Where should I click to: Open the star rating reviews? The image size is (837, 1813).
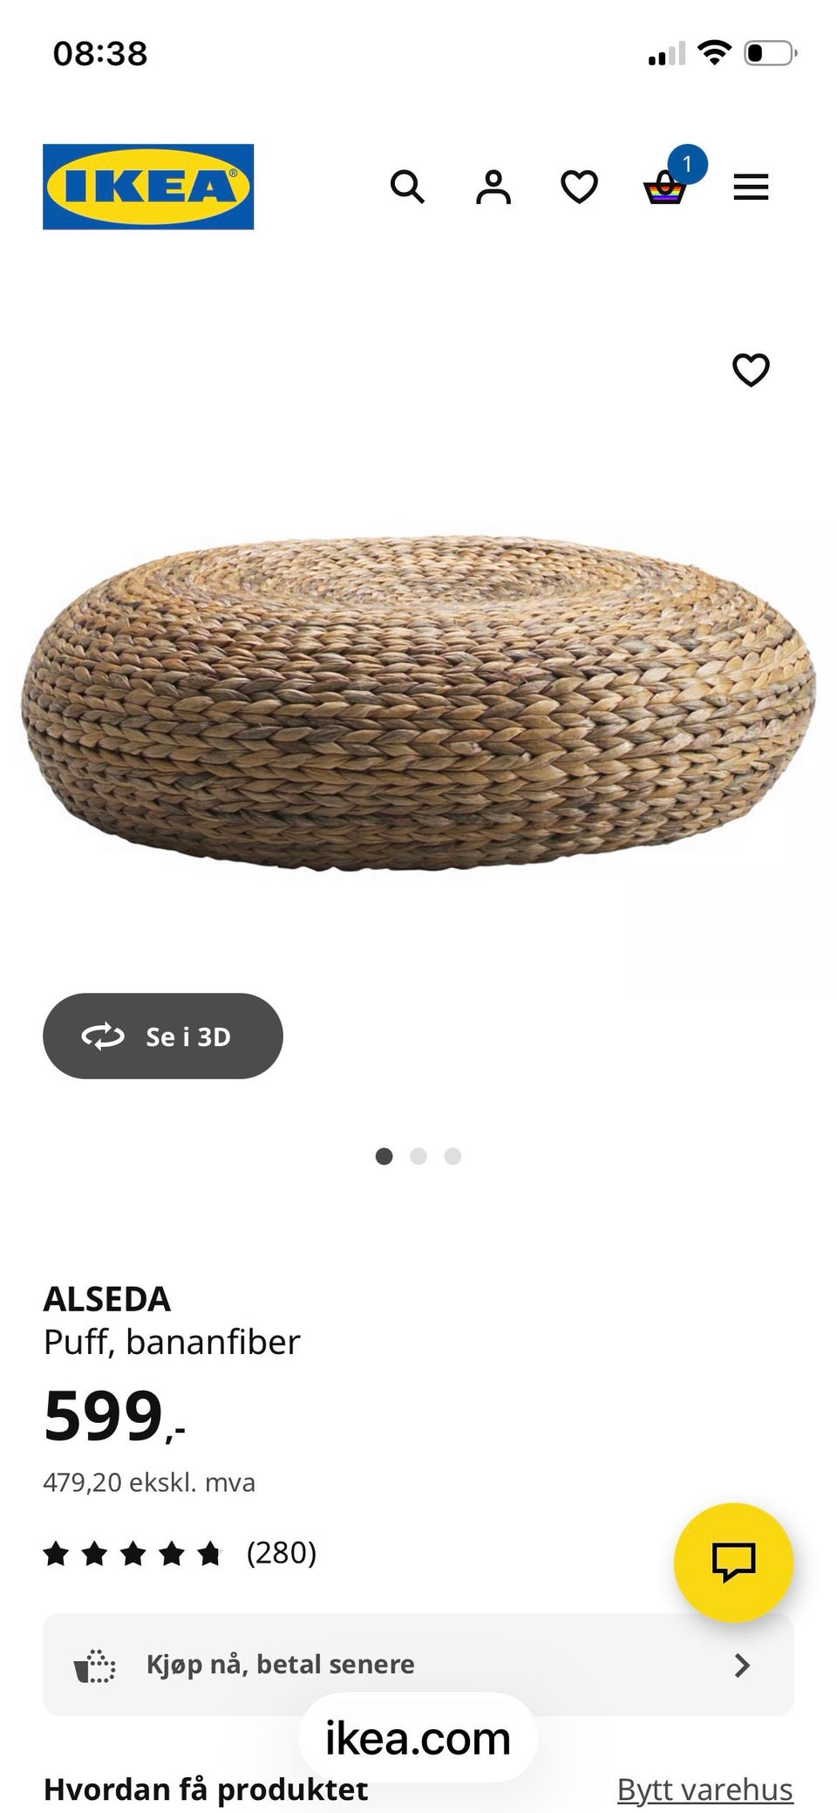pos(133,1553)
